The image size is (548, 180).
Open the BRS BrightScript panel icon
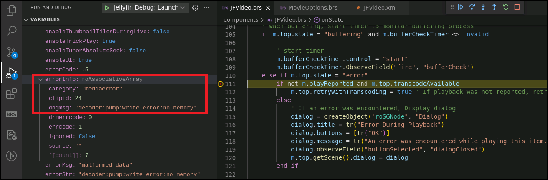(x=11, y=114)
